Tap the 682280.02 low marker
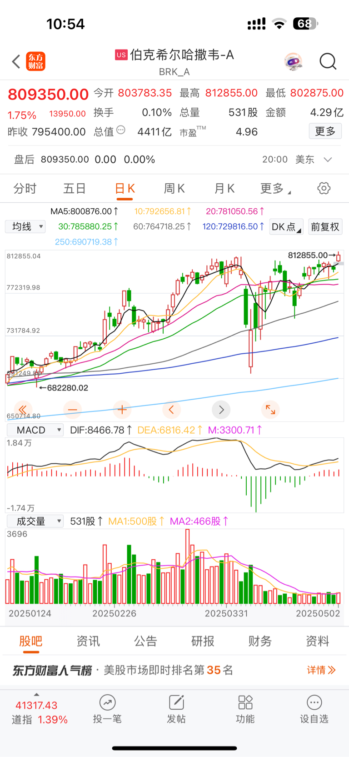349x757 pixels. pos(64,388)
